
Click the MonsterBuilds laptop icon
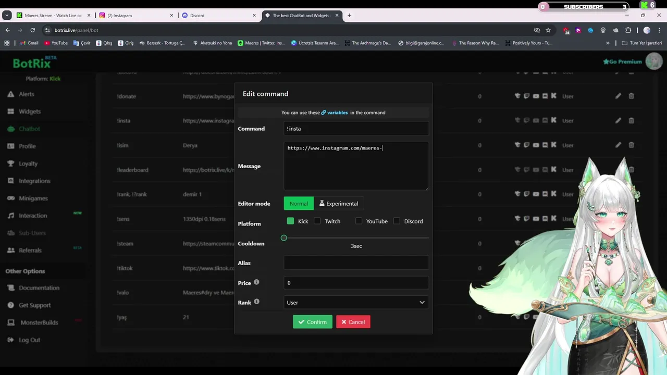[x=10, y=322]
